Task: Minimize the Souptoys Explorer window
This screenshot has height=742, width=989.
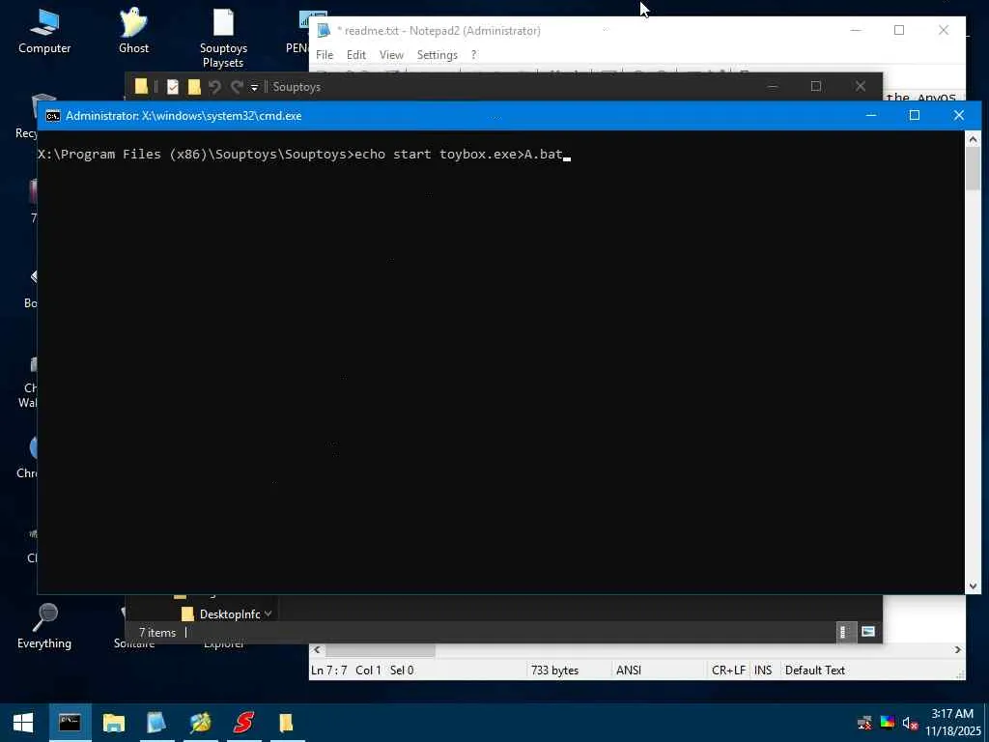Action: pos(772,86)
